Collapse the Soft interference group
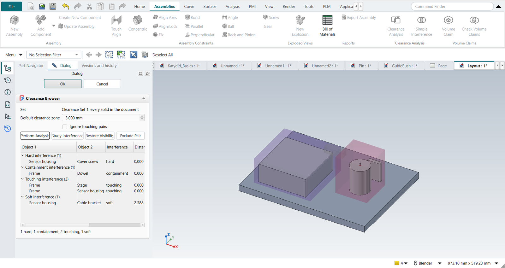The height and width of the screenshot is (268, 505). (x=22, y=197)
